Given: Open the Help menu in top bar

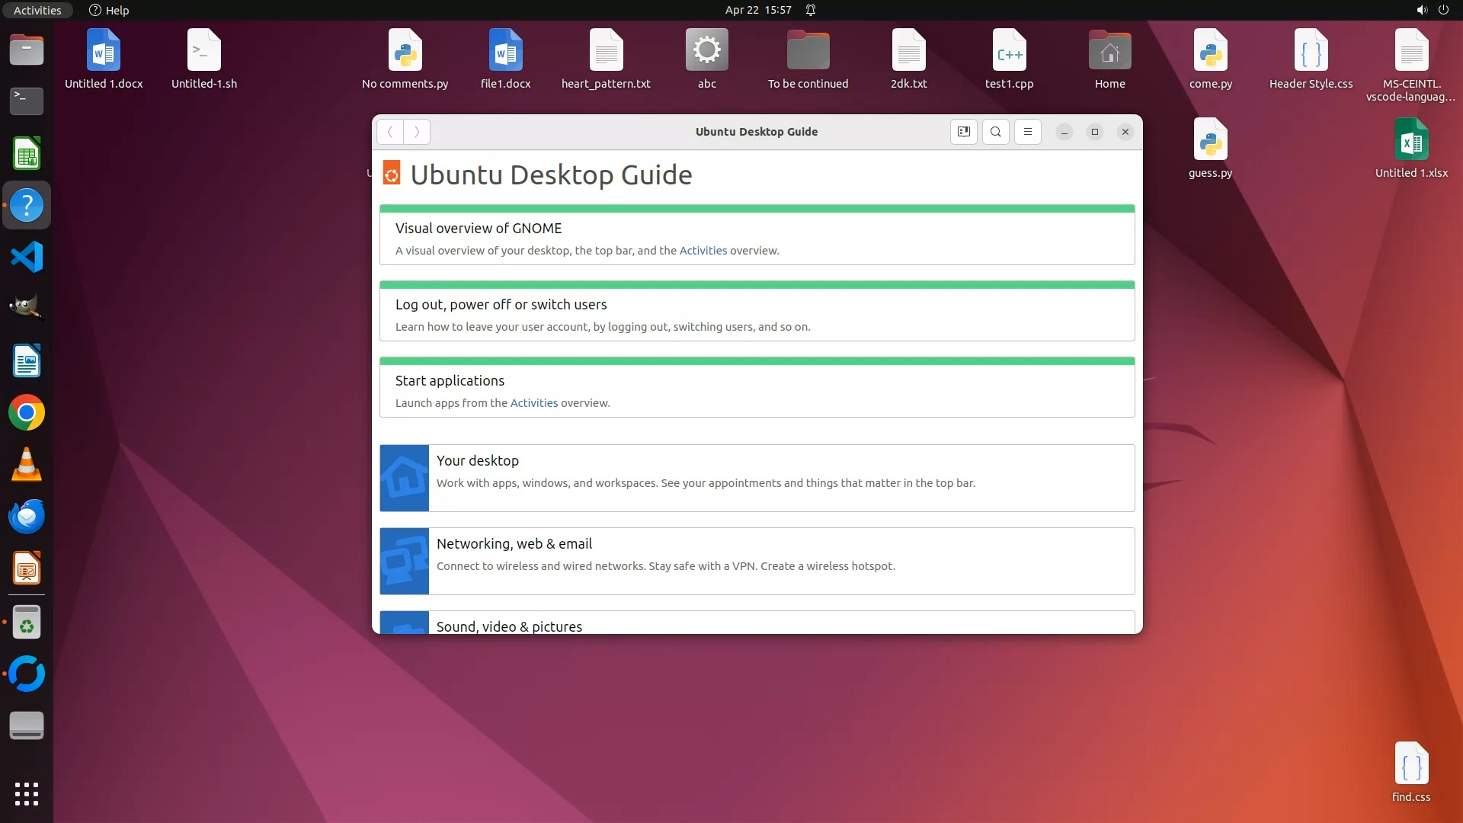Looking at the screenshot, I should pos(109,10).
